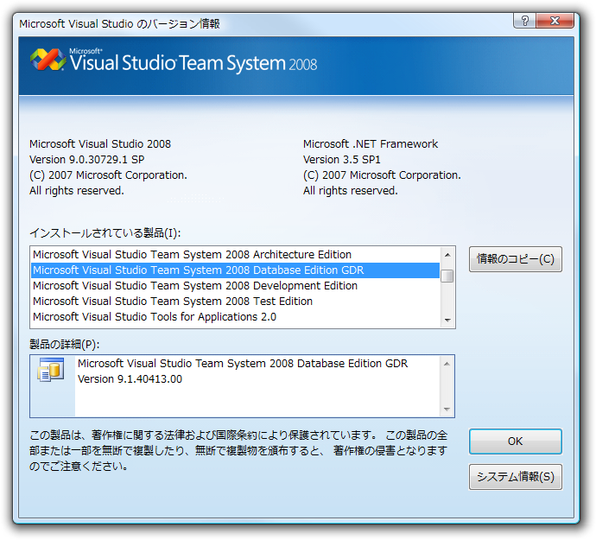Select Database Edition GDR list row
596x540 pixels.
235,270
